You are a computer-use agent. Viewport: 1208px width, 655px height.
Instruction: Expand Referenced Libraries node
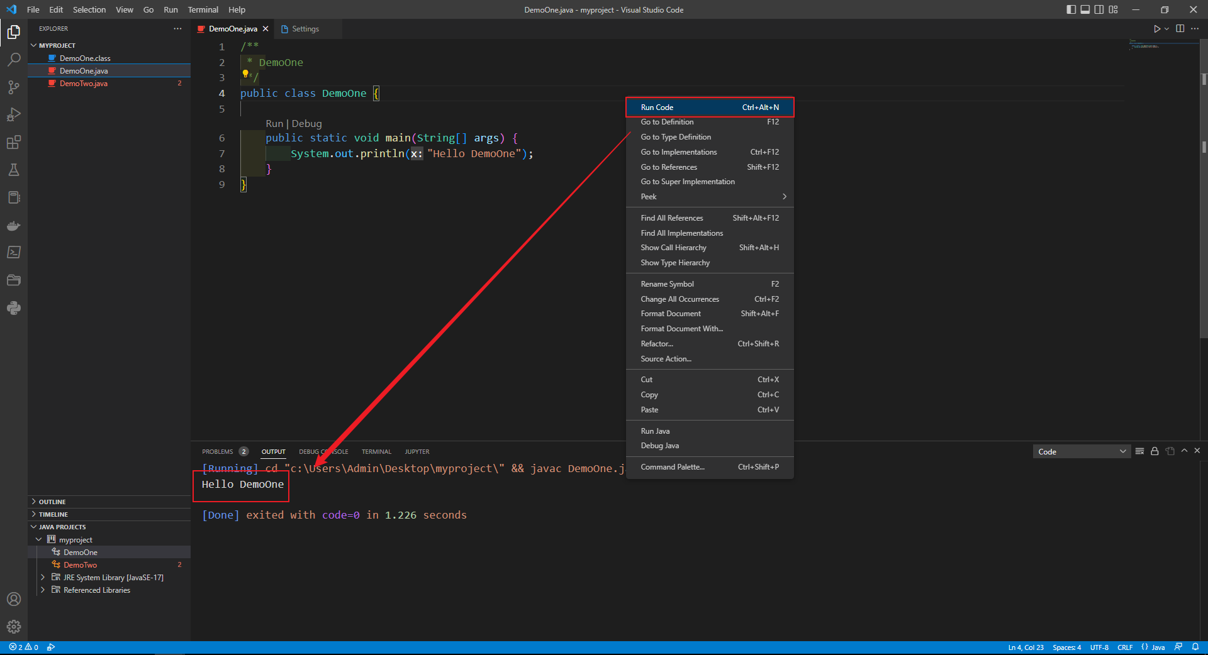tap(43, 590)
